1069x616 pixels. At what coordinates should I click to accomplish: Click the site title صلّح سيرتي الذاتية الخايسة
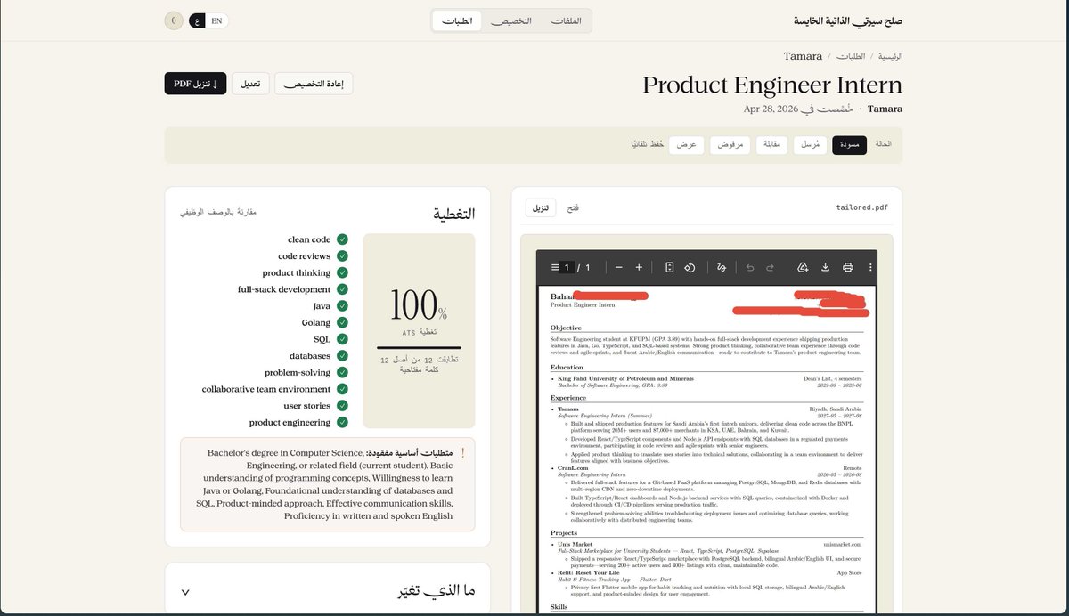[848, 20]
